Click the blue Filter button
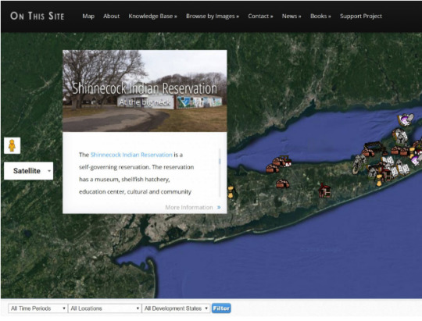This screenshot has height=321, width=422. pyautogui.click(x=221, y=309)
